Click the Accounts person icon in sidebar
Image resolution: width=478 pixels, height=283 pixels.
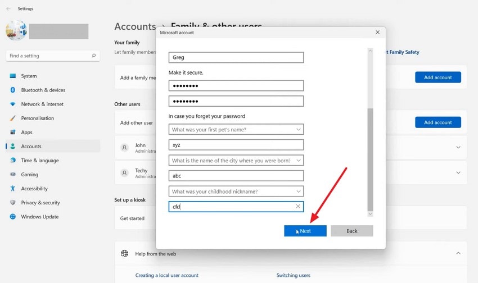click(12, 146)
